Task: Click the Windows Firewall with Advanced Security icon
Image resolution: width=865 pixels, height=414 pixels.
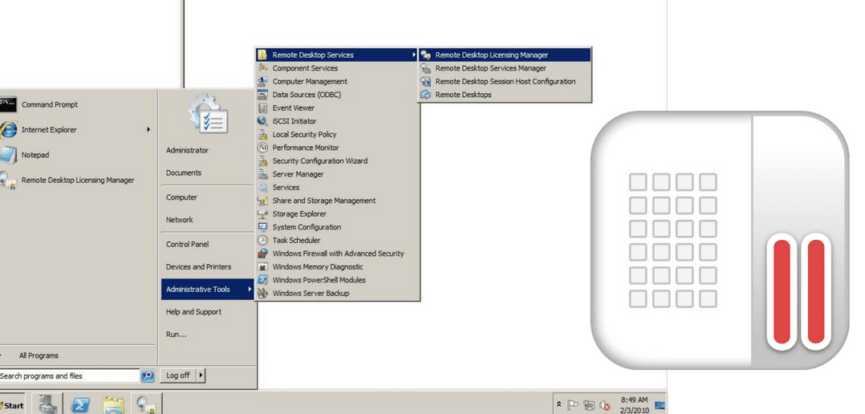Action: (x=263, y=253)
